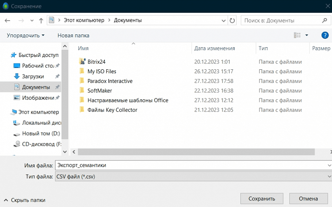Open the 'CD-дисковод' drive entry
Screen dimensions: 332x207
[42, 144]
